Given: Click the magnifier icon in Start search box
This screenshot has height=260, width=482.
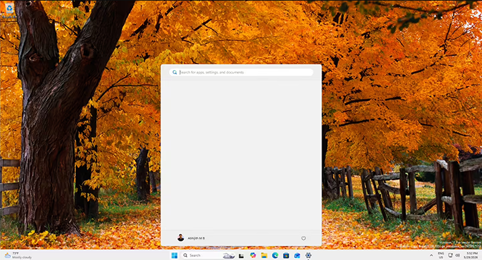Looking at the screenshot, I should 175,72.
